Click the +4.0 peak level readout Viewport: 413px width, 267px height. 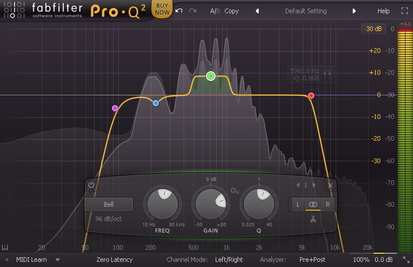(406, 24)
